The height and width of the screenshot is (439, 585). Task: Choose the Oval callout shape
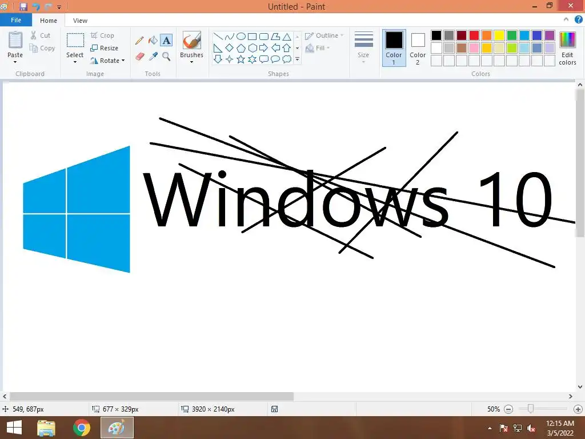[x=275, y=59]
